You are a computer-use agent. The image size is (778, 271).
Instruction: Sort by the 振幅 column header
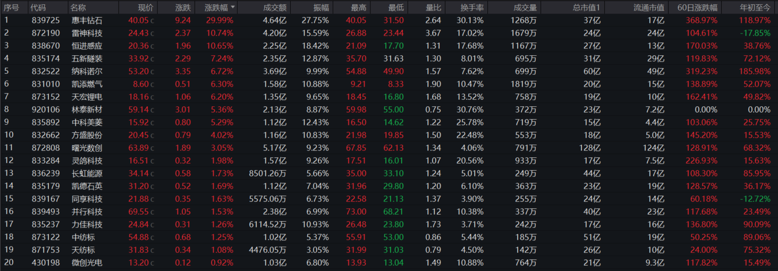pos(321,7)
